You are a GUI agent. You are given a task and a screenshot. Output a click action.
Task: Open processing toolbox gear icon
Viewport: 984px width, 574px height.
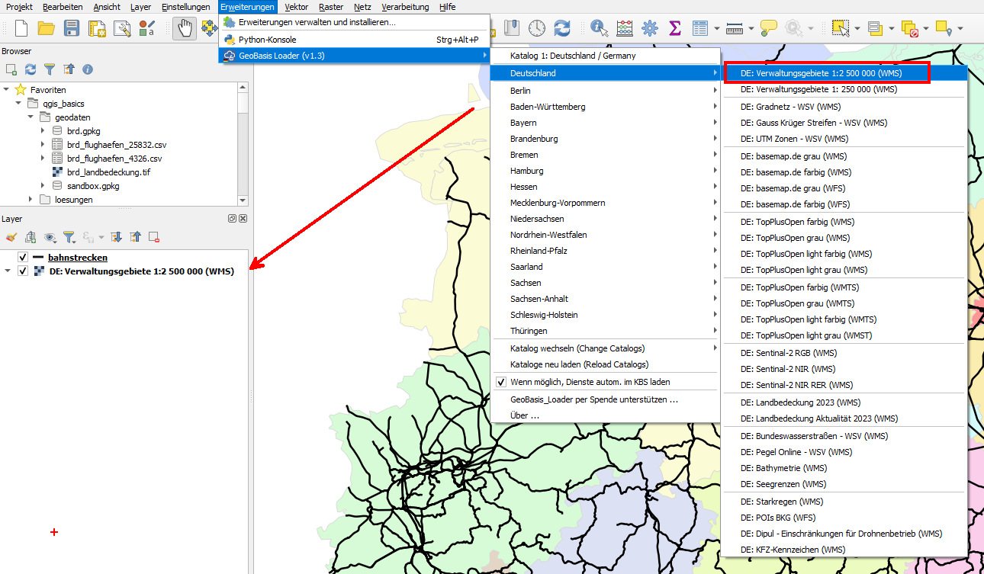650,28
